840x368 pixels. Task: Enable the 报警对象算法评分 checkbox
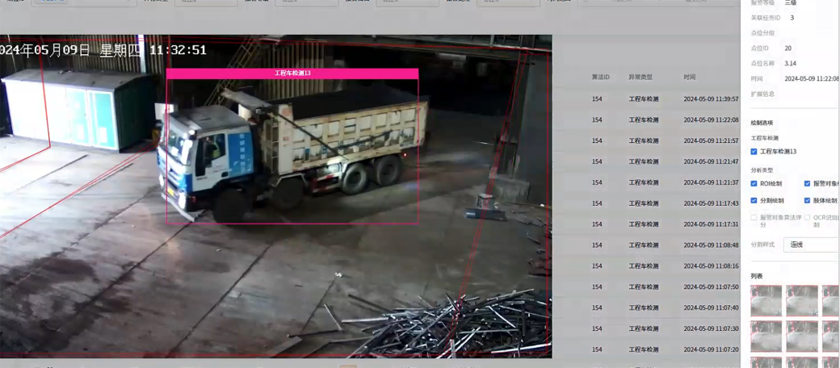[754, 218]
